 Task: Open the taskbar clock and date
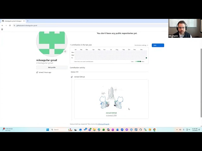tap(195, 130)
